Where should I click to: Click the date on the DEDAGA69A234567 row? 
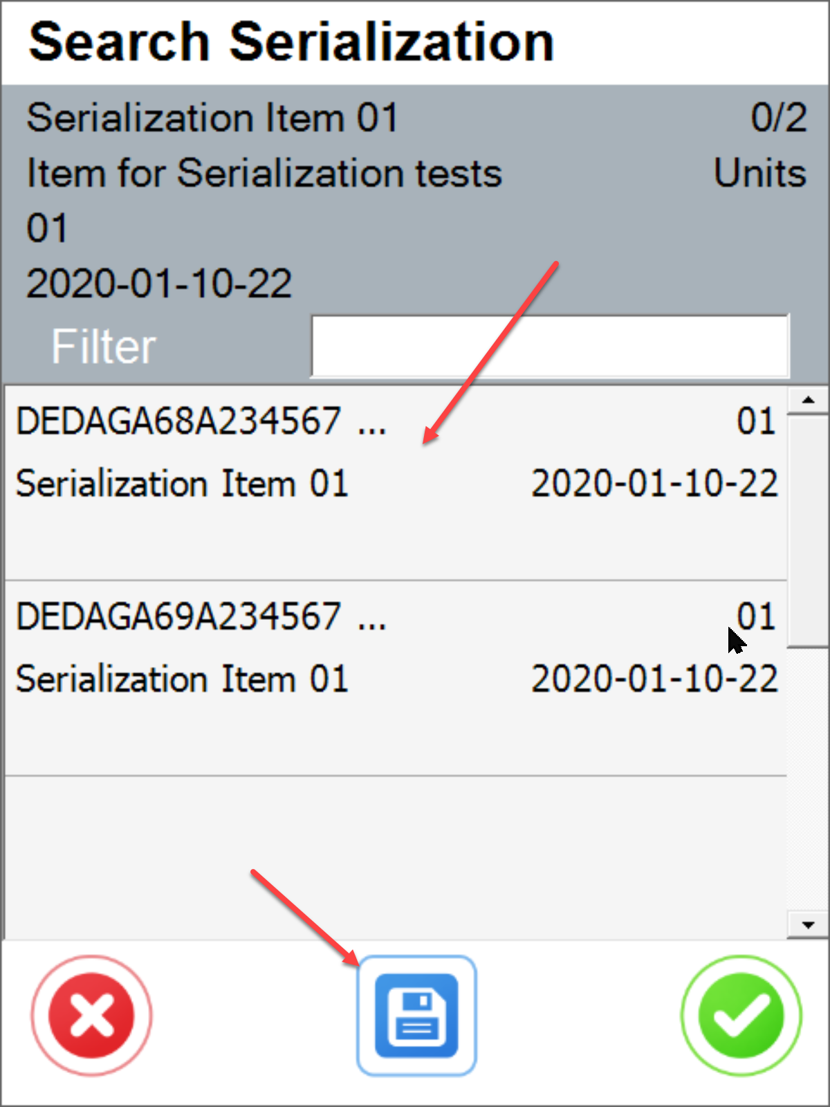click(x=654, y=678)
